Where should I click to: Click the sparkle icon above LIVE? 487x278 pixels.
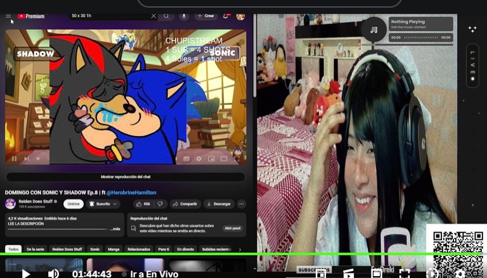click(x=472, y=29)
